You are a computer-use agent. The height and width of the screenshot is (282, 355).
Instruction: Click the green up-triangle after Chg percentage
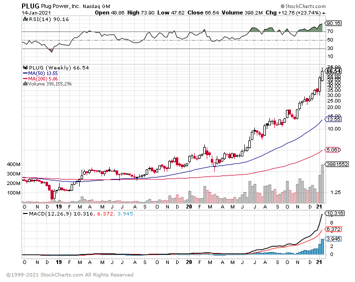[x=324, y=13]
